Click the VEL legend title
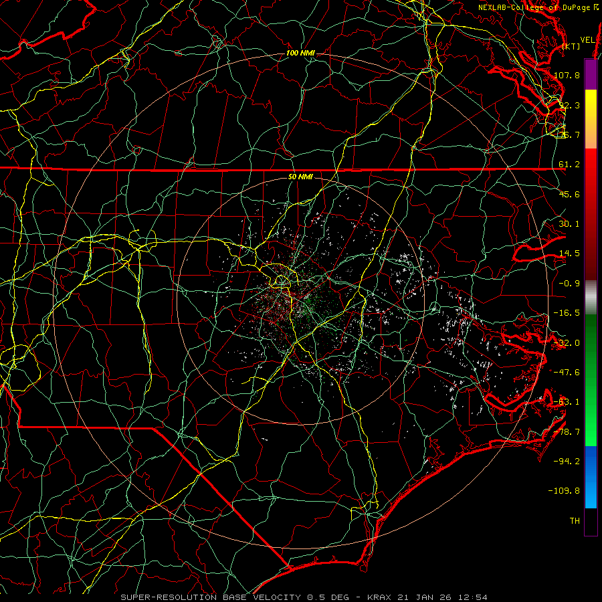Viewport: 602px width, 602px height. [x=587, y=40]
